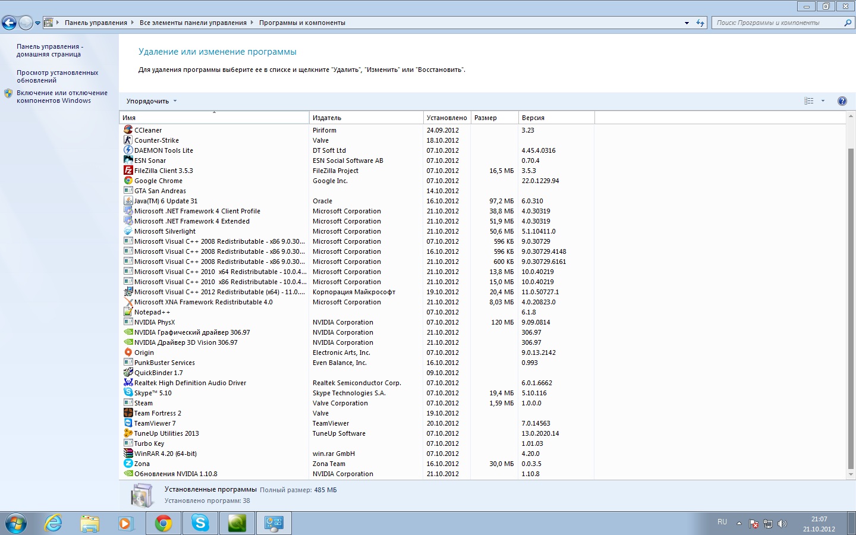Image resolution: width=856 pixels, height=535 pixels.
Task: Click Программы и компоненты breadcrumb
Action: 302,23
